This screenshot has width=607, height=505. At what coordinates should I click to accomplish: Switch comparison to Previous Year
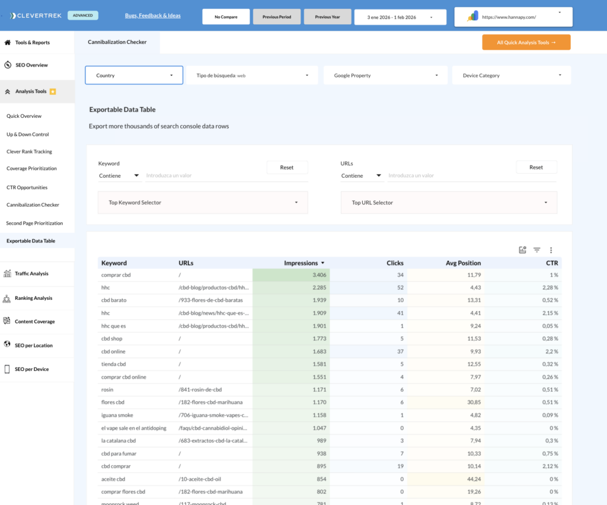327,17
